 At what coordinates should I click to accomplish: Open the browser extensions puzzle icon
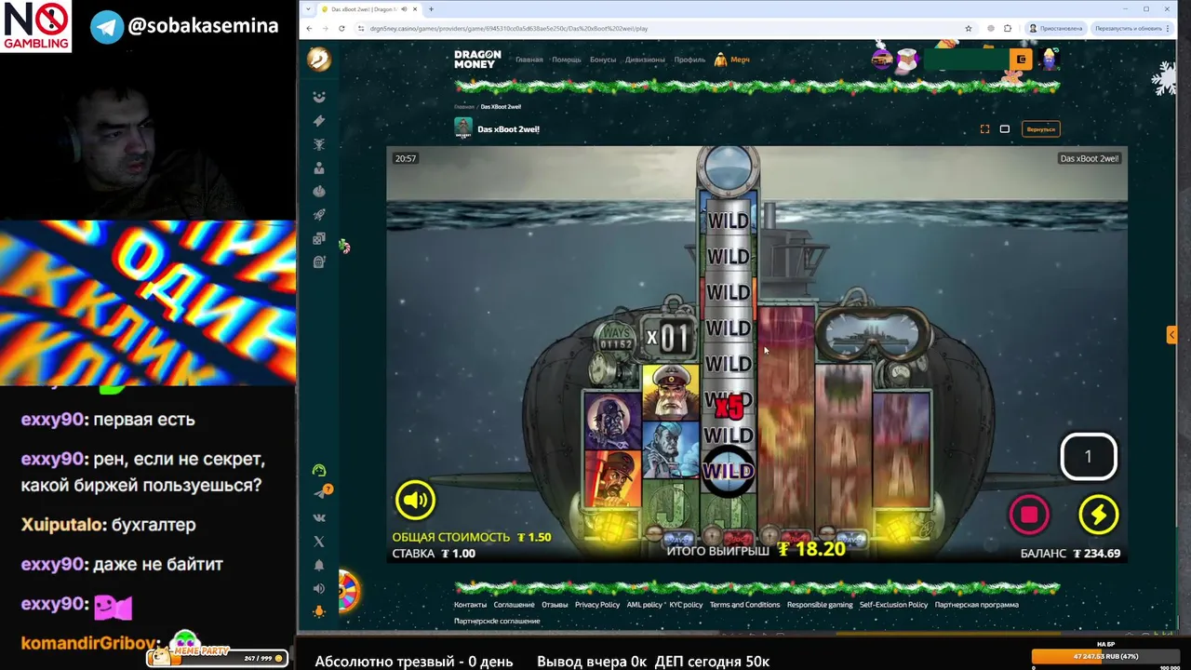coord(1008,28)
